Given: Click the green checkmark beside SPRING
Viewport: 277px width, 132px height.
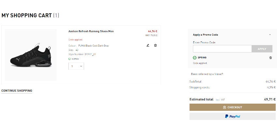Looking at the screenshot, I should point(195,58).
